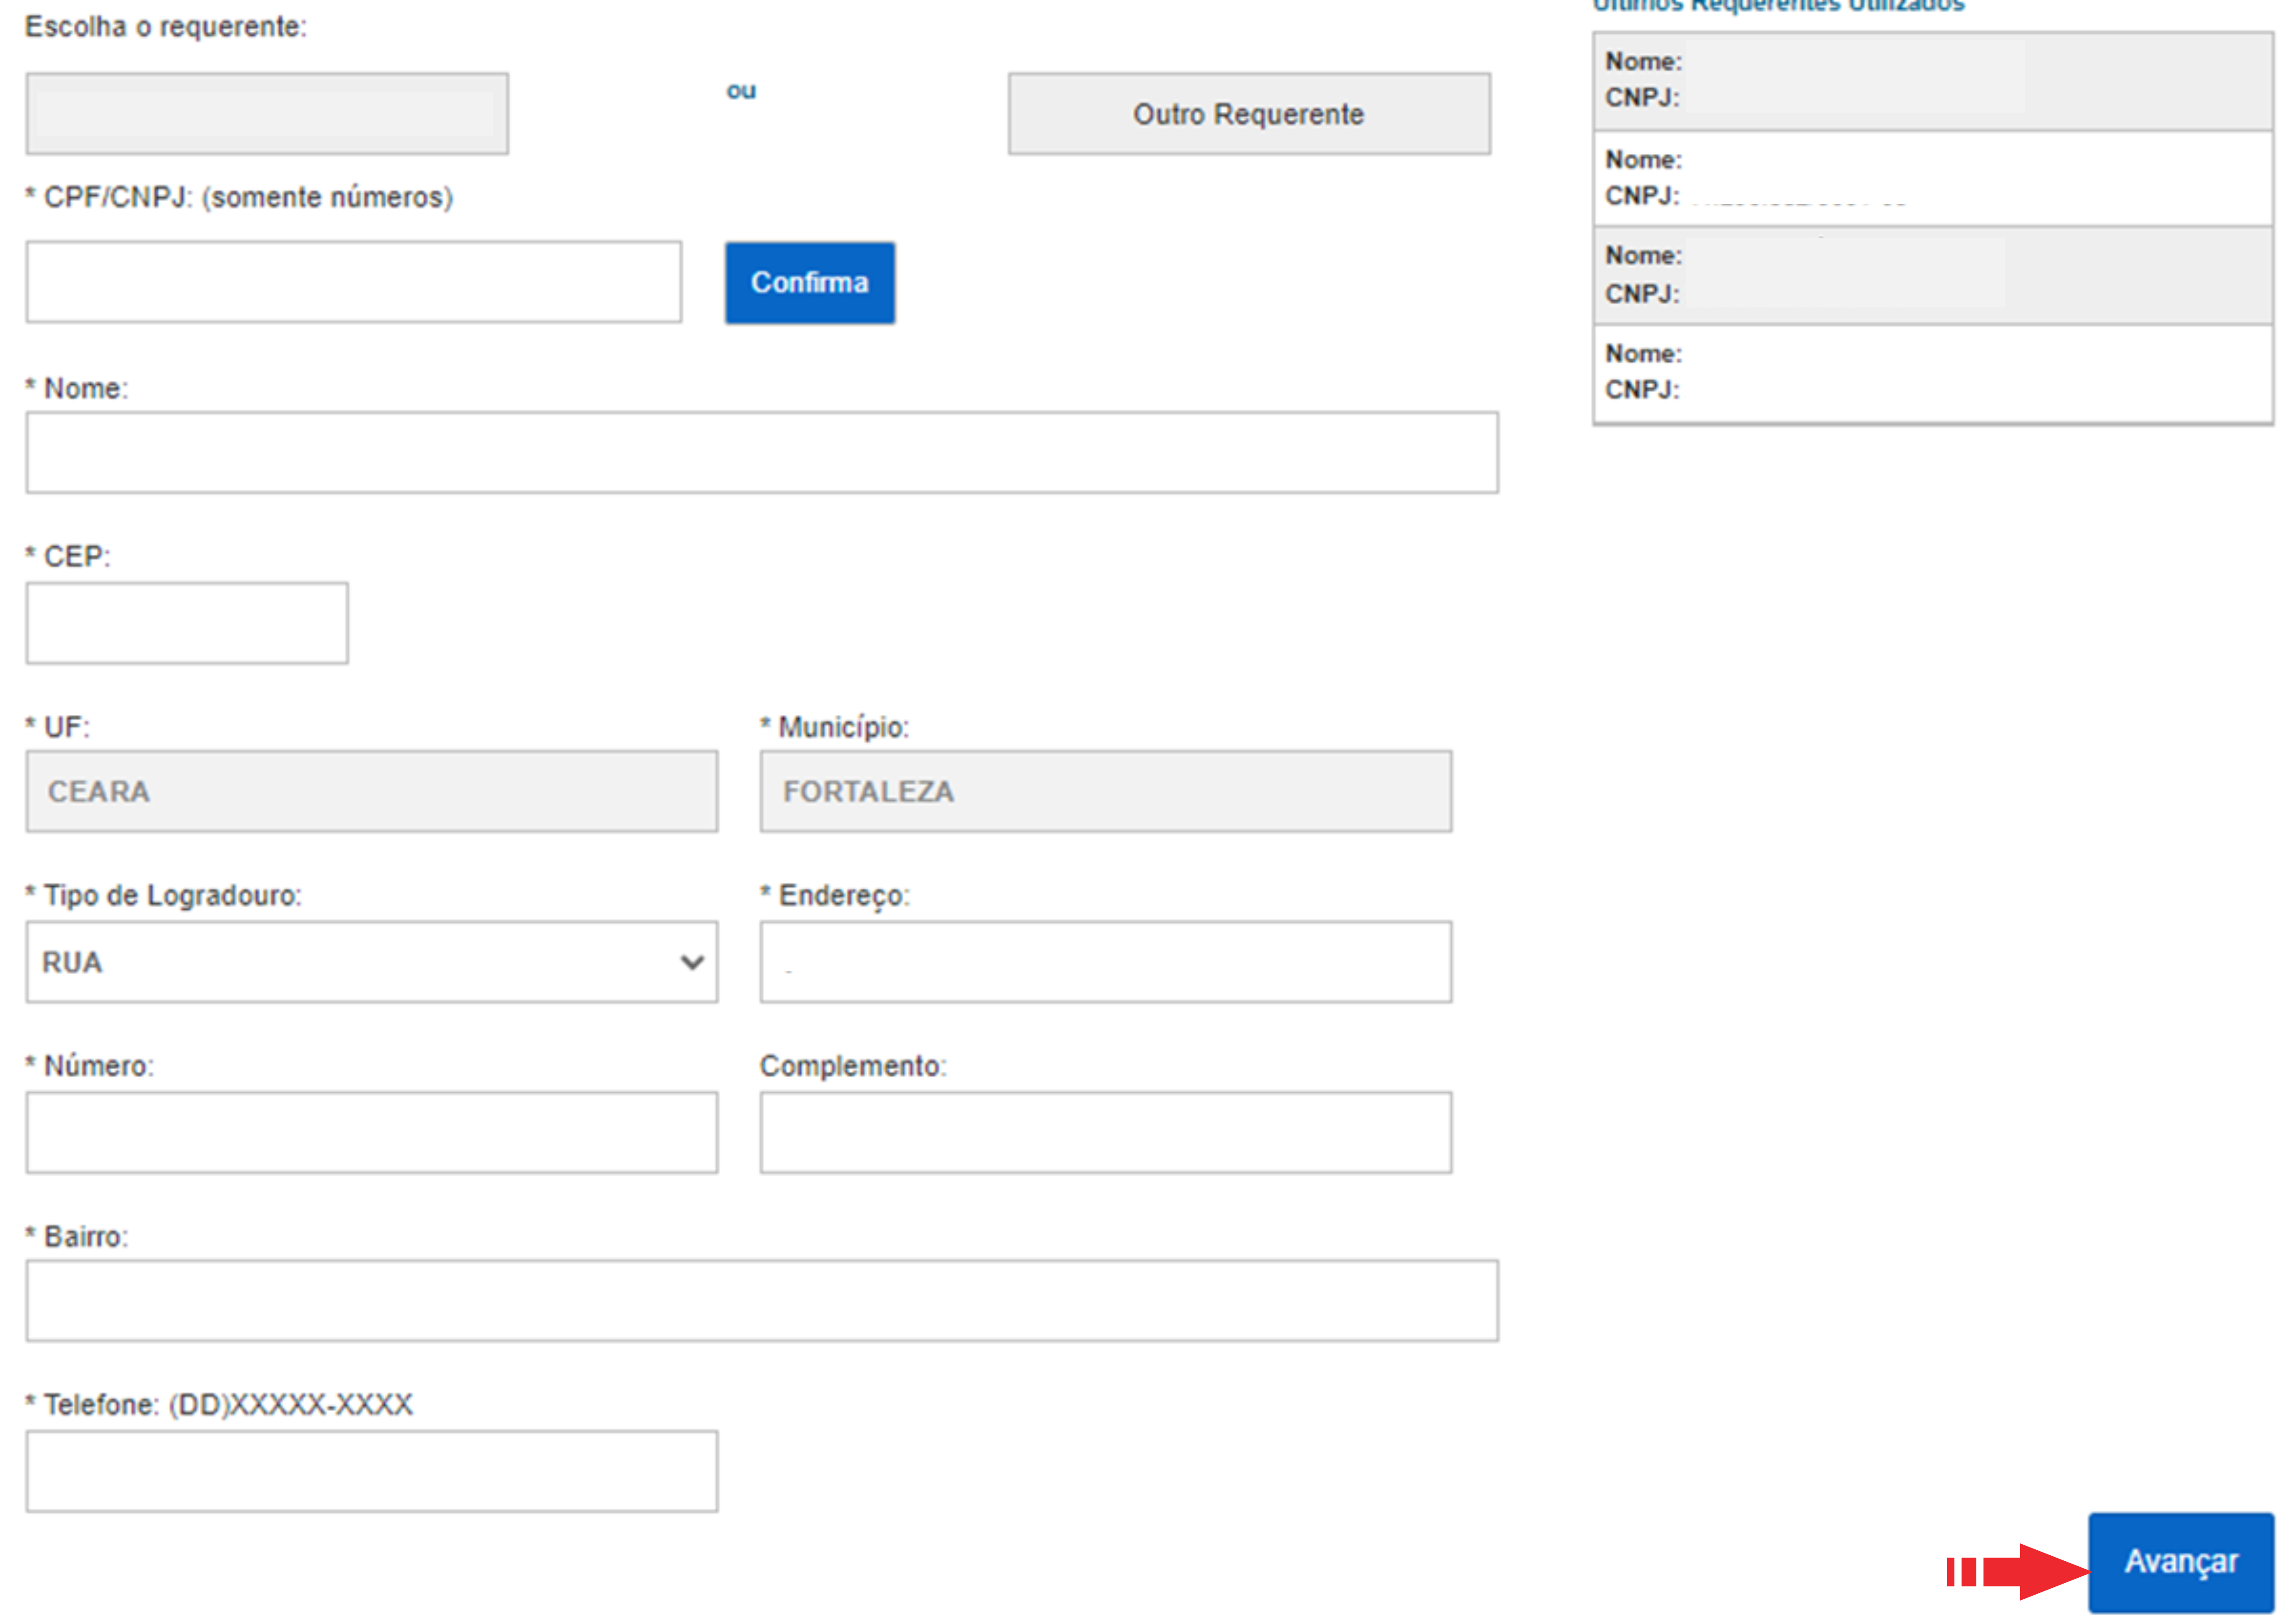Select the Complemento input field
Viewport: 2283px width, 1624px height.
1105,1132
